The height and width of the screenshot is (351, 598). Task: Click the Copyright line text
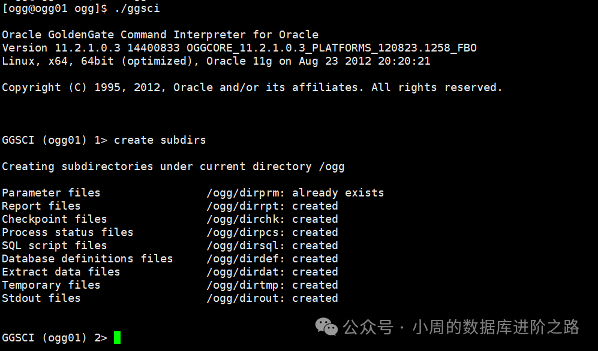click(x=252, y=87)
